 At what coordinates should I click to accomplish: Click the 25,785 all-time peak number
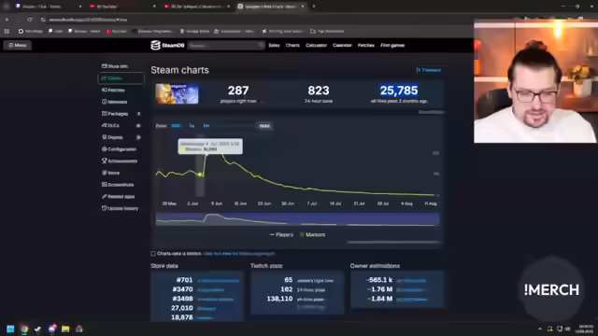[x=399, y=91]
